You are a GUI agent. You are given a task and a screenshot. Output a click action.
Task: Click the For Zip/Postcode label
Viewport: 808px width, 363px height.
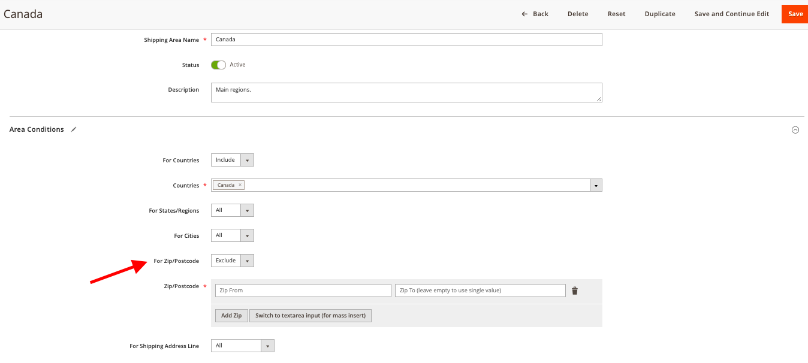[176, 261]
